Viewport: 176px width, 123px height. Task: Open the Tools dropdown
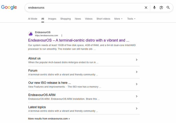pos(131,19)
